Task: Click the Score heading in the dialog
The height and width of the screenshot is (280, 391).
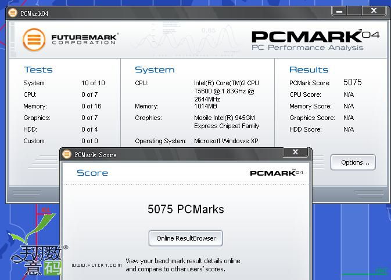Action: tap(92, 173)
